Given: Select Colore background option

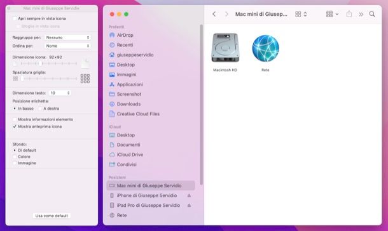Looking at the screenshot, I should tap(15, 157).
